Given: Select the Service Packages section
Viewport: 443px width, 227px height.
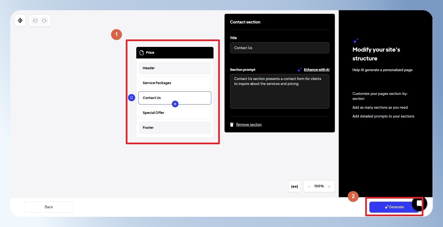Looking at the screenshot, I should coord(175,83).
